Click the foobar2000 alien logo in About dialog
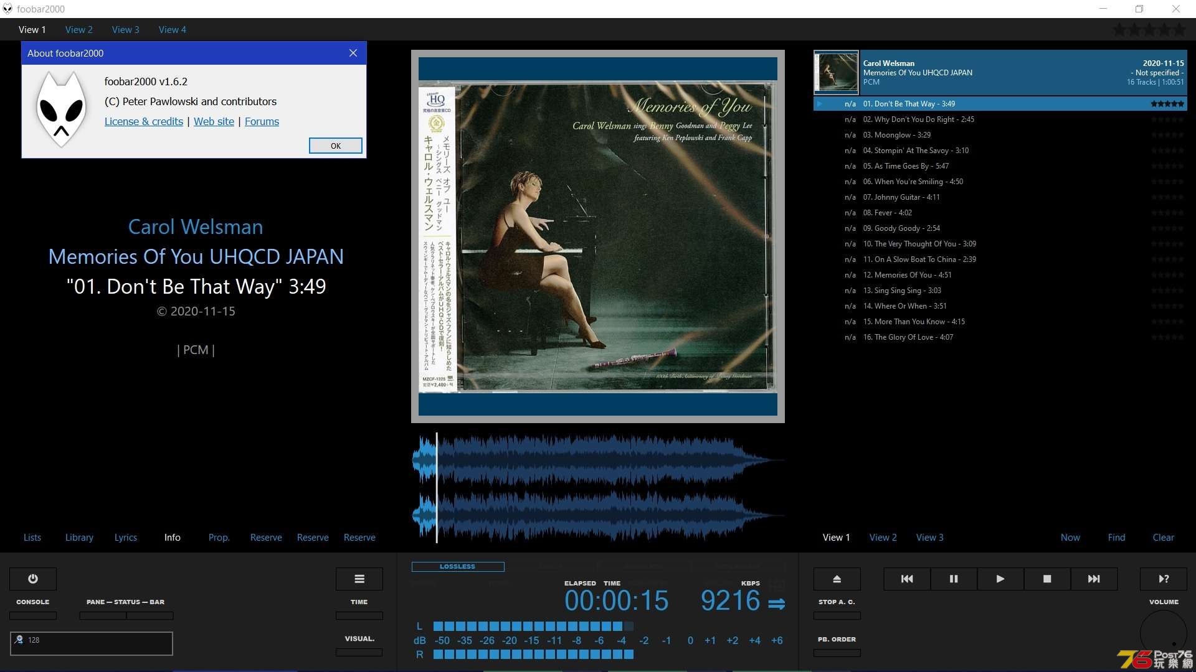The image size is (1196, 672). [61, 109]
